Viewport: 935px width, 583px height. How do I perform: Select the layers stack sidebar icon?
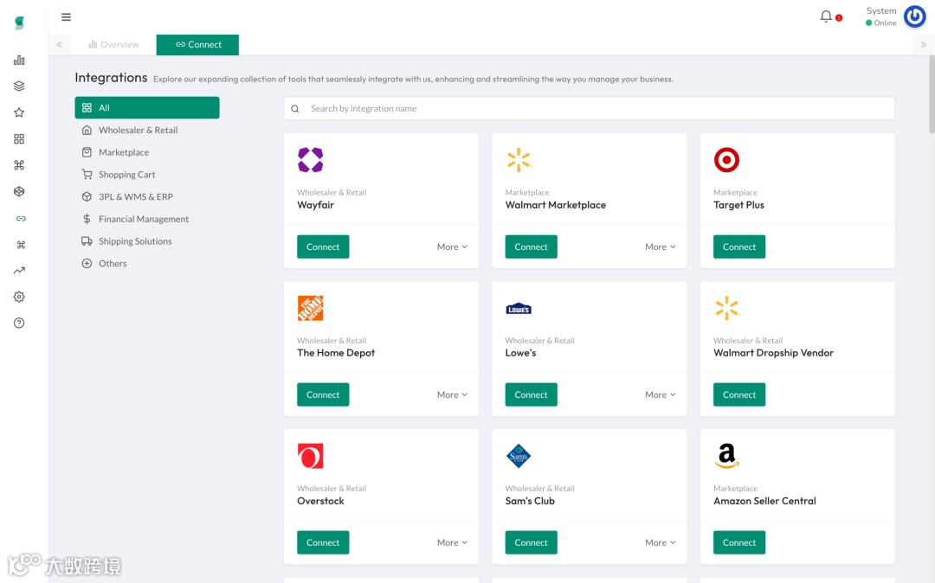point(19,86)
